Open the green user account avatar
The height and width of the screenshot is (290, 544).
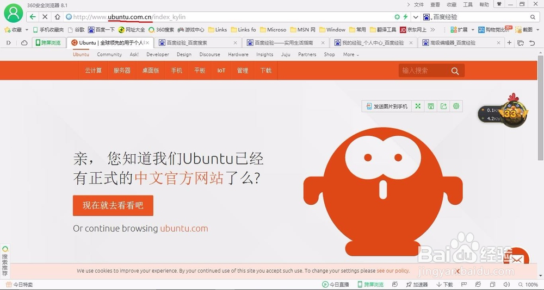pyautogui.click(x=13, y=13)
